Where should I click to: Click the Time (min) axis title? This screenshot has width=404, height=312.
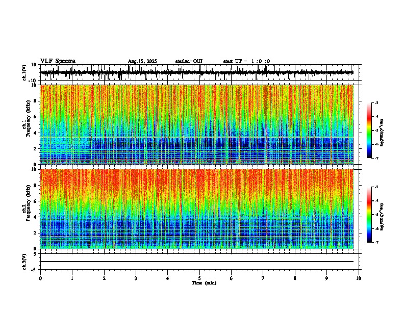(204, 283)
